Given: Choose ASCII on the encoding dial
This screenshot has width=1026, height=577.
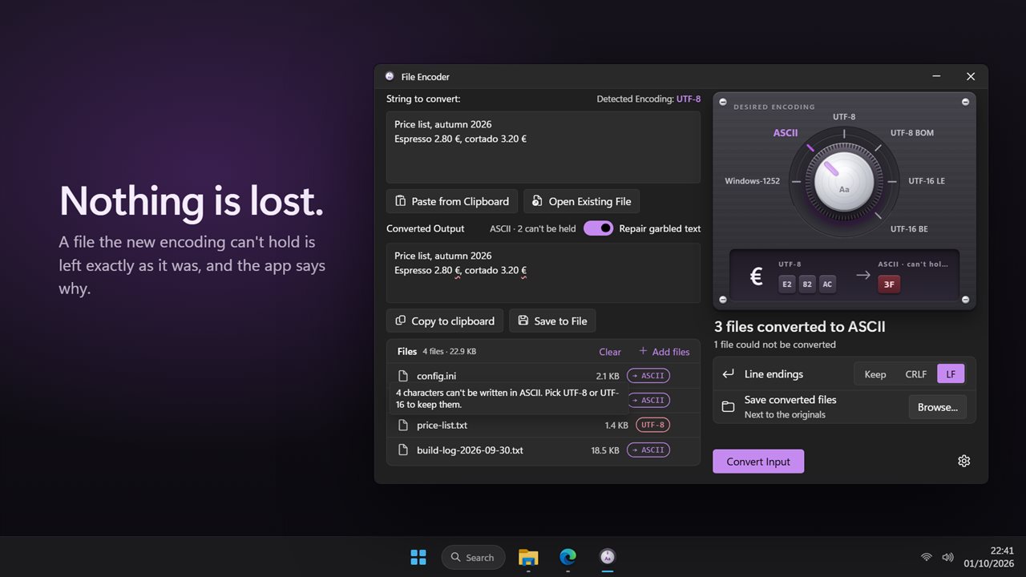Looking at the screenshot, I should tap(786, 133).
